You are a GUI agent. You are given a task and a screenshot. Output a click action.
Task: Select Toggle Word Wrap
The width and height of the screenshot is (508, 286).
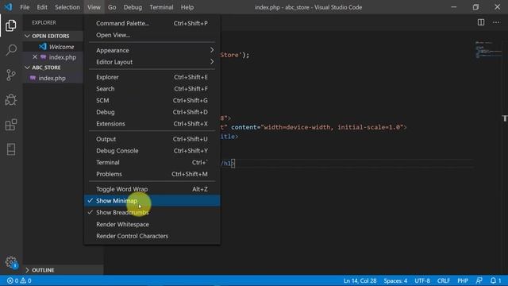[x=152, y=189]
